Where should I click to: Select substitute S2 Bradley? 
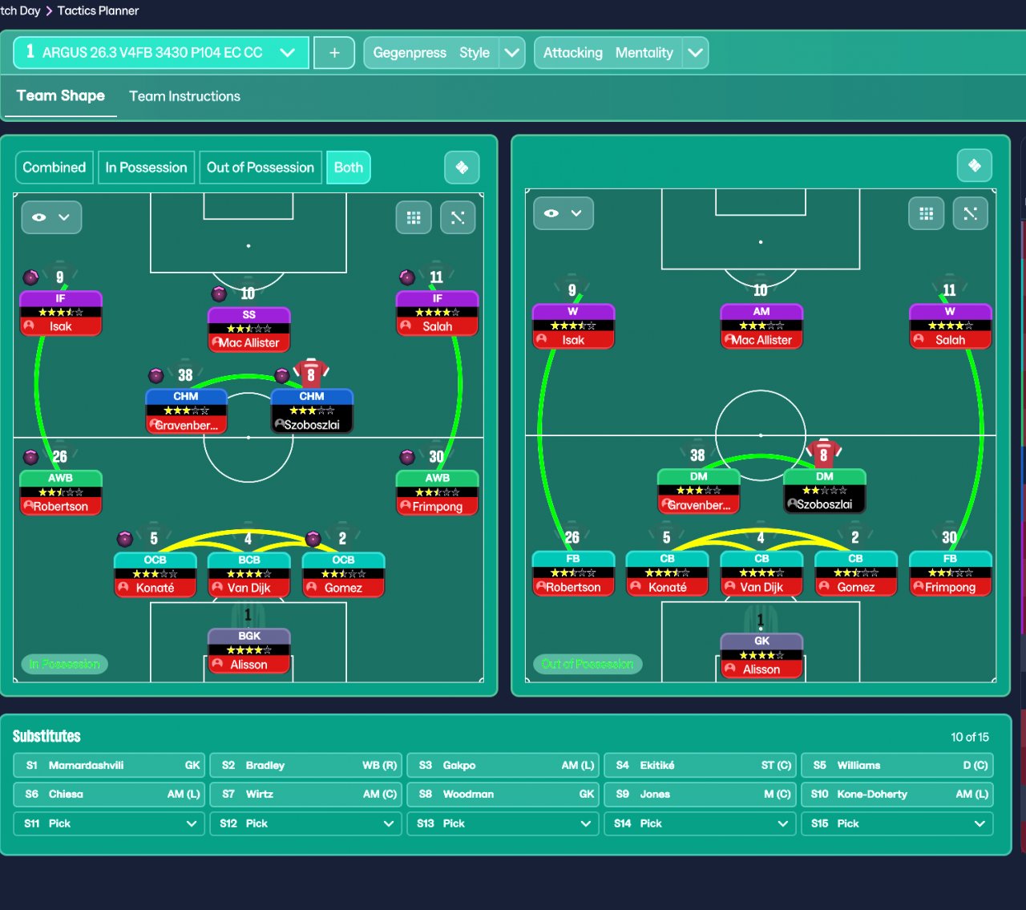305,765
